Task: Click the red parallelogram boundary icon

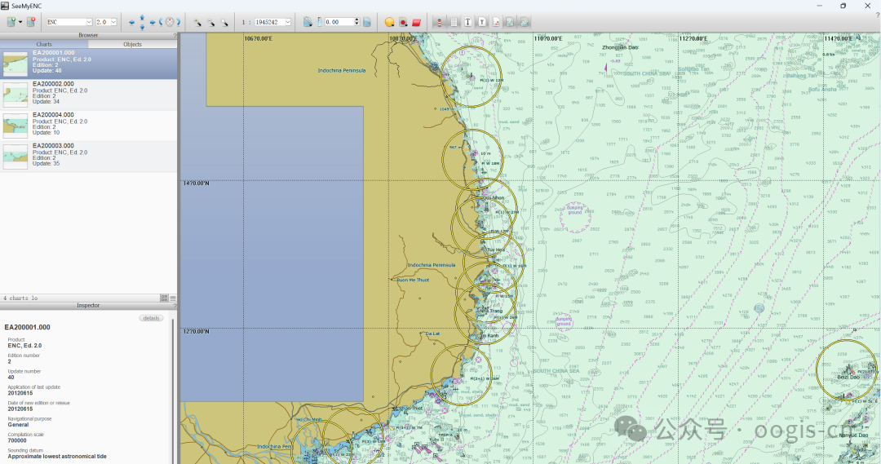Action: (x=416, y=22)
